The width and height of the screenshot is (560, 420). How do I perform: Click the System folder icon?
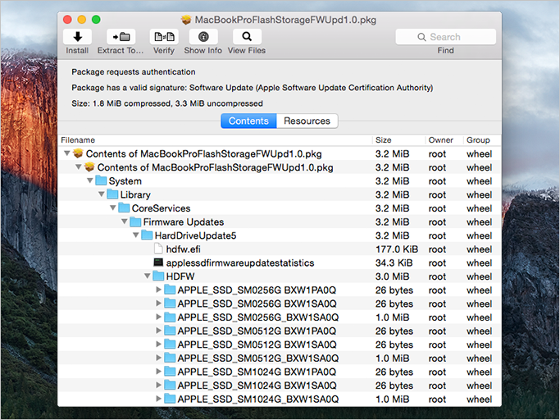coord(101,180)
